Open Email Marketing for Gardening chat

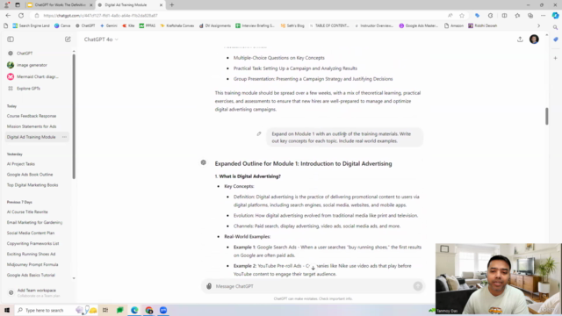(x=34, y=222)
